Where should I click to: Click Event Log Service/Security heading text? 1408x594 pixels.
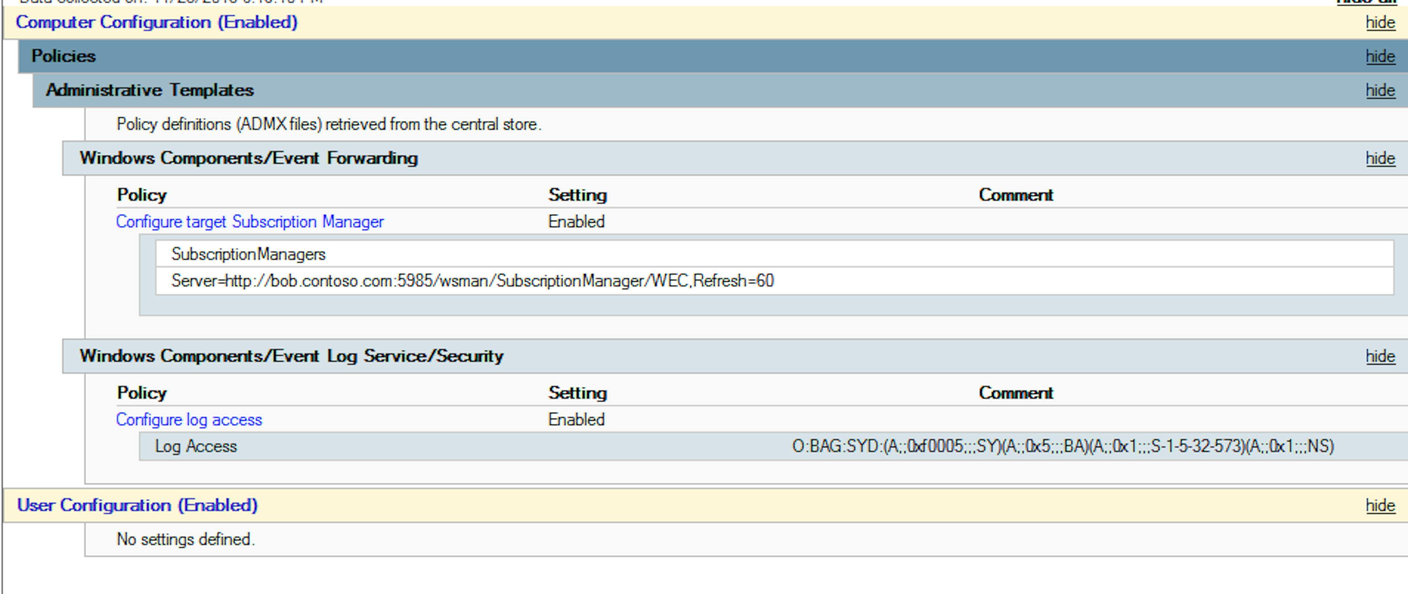[291, 356]
